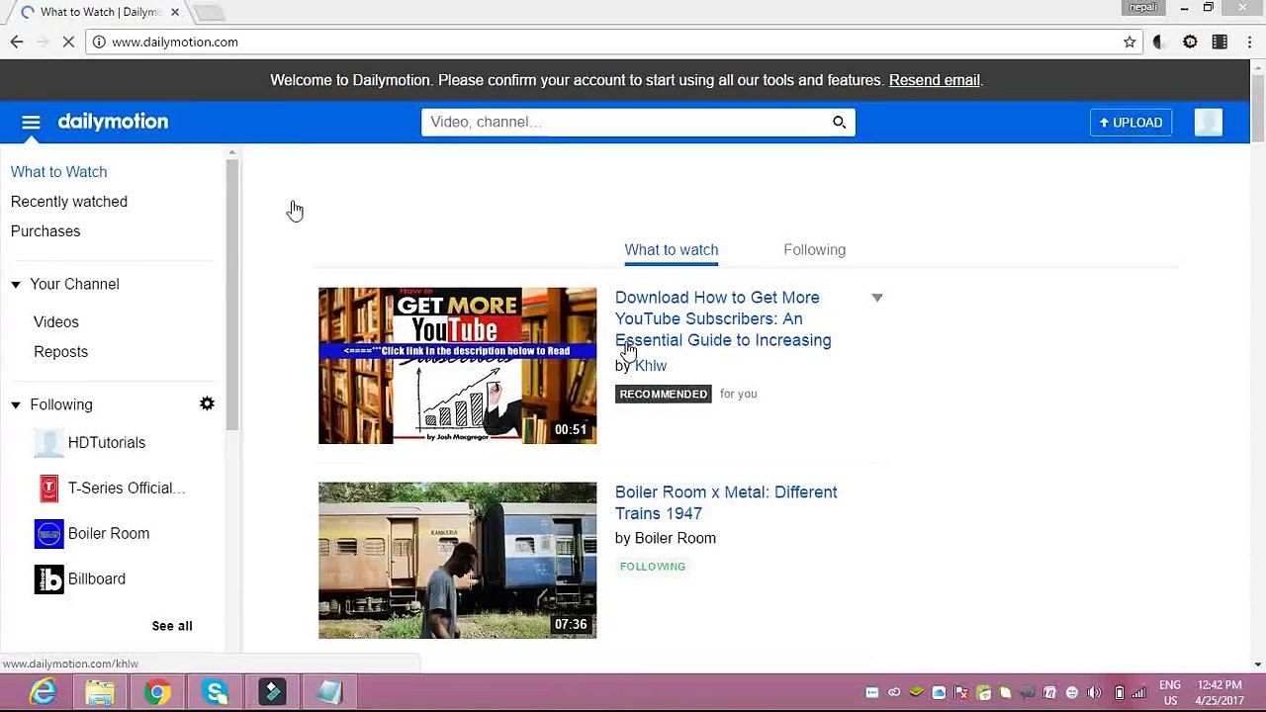Screen dimensions: 1266x712
Task: Select the What to Watch browser tab
Action: tap(97, 12)
